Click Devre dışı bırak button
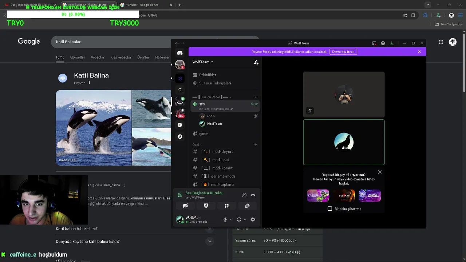The height and width of the screenshot is (262, 466). [x=343, y=52]
